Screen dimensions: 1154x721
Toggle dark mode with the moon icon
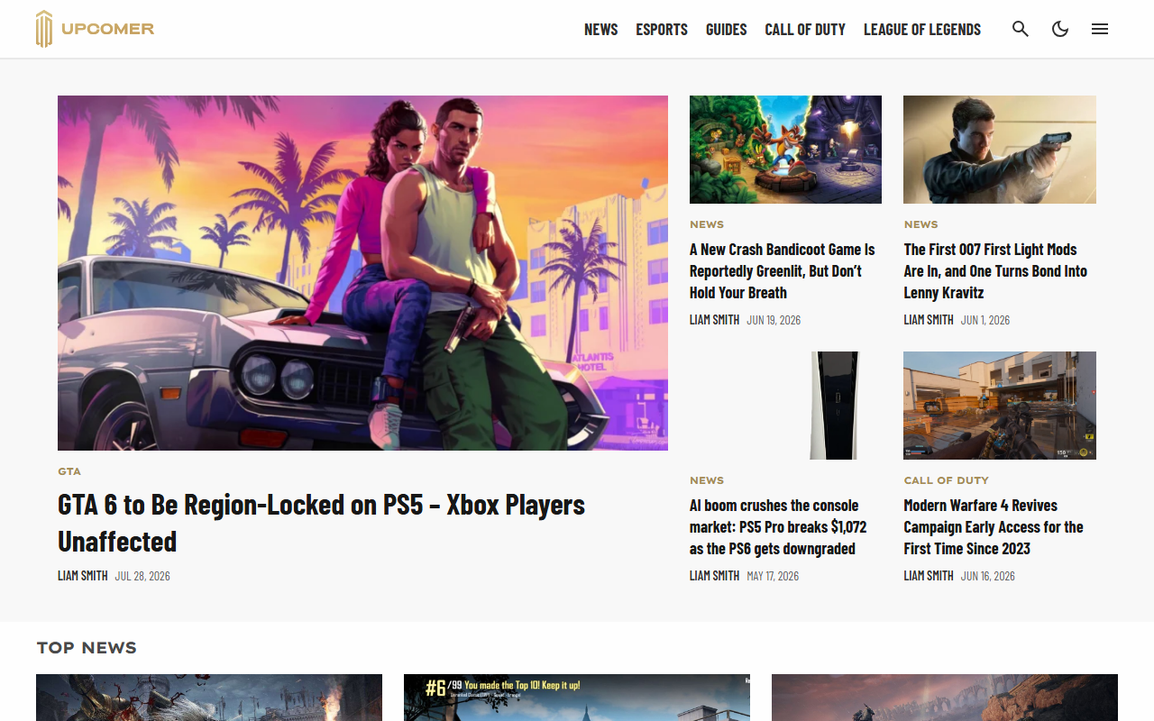pos(1060,29)
